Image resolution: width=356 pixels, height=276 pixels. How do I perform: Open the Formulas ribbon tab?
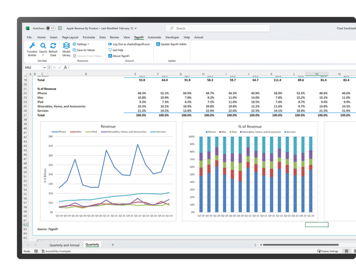point(89,37)
